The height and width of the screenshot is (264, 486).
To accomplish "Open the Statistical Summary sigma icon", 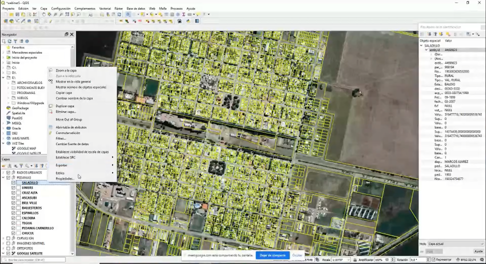I will coord(184,14).
